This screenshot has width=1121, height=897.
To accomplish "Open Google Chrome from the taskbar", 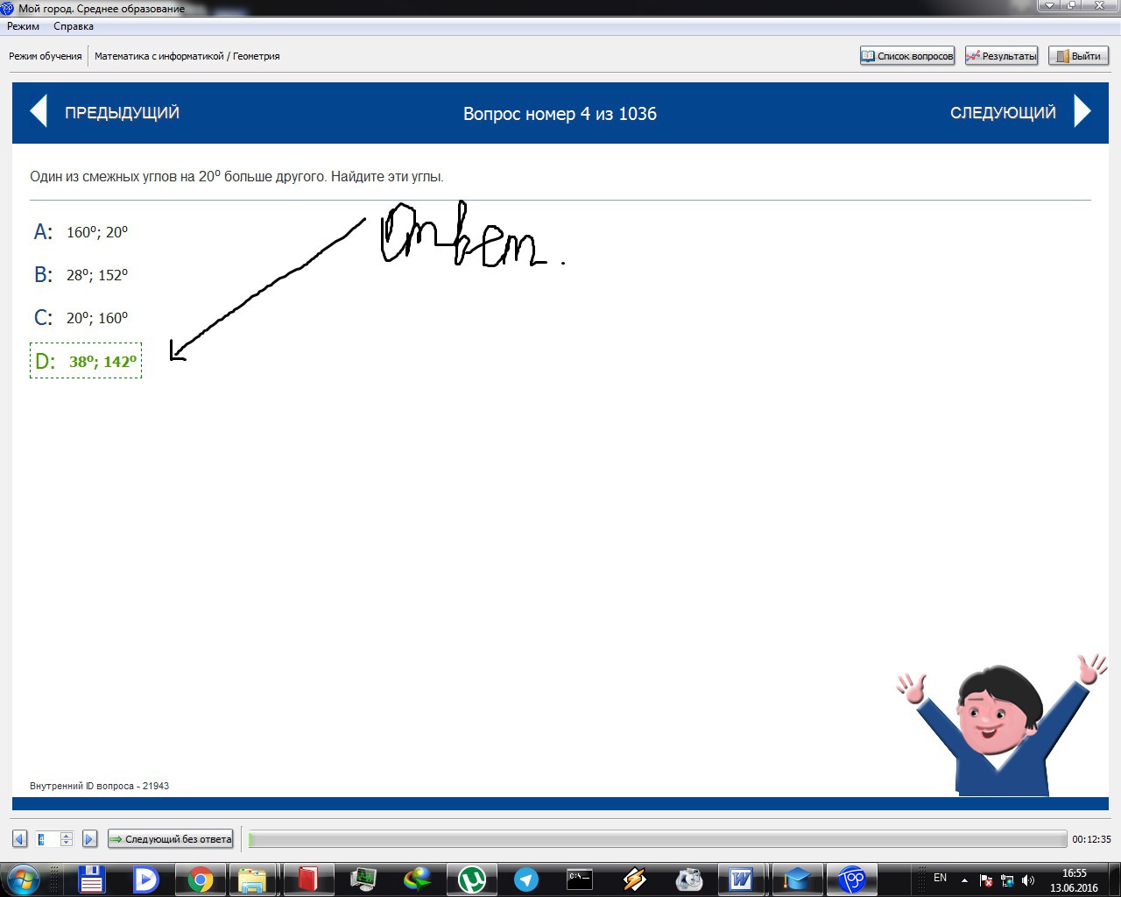I will (x=200, y=879).
